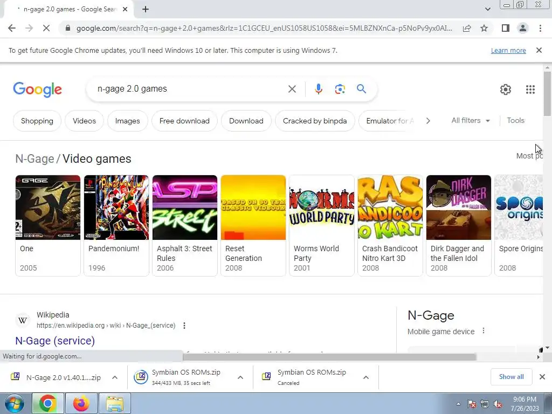Open the Dirk Dagger and the Fallen Idol card
The height and width of the screenshot is (414, 552).
click(459, 225)
